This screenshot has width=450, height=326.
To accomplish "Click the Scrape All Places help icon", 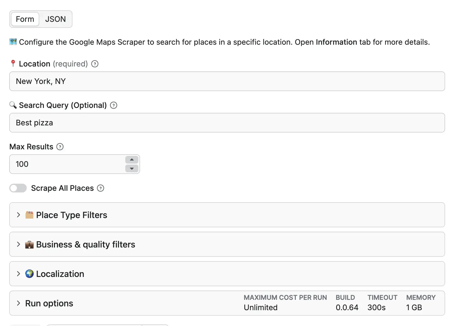I will (101, 188).
